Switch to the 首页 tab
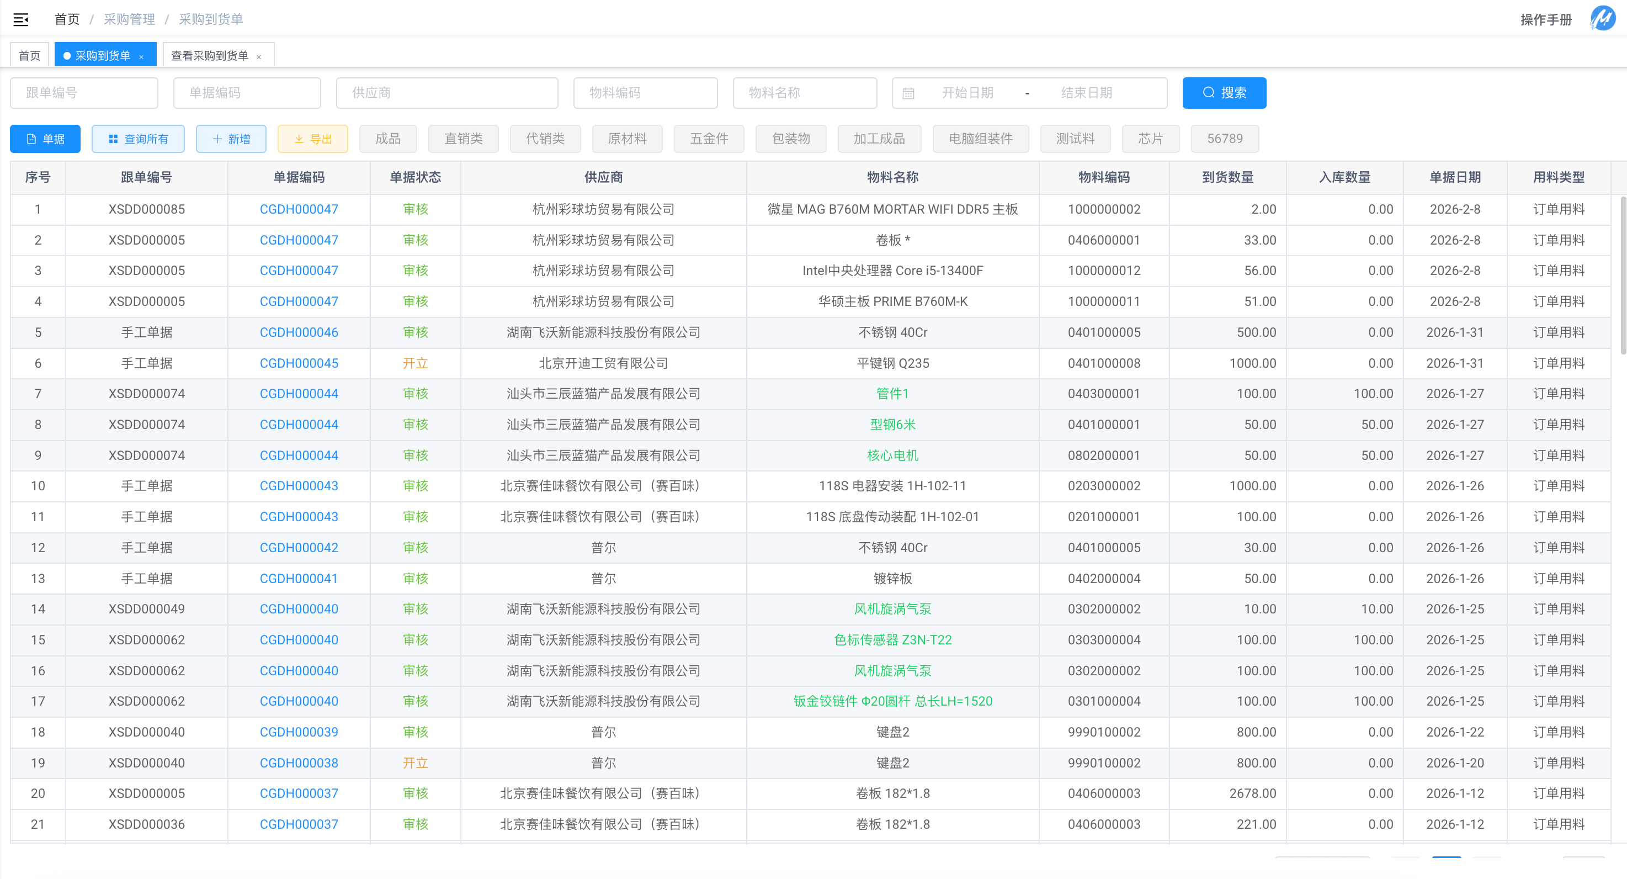This screenshot has height=879, width=1627. pyautogui.click(x=29, y=56)
